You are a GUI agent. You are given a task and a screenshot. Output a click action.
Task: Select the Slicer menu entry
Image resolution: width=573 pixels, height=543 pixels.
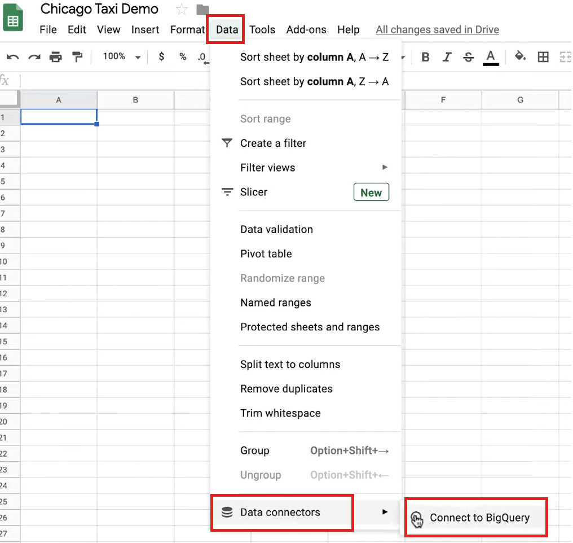306,192
